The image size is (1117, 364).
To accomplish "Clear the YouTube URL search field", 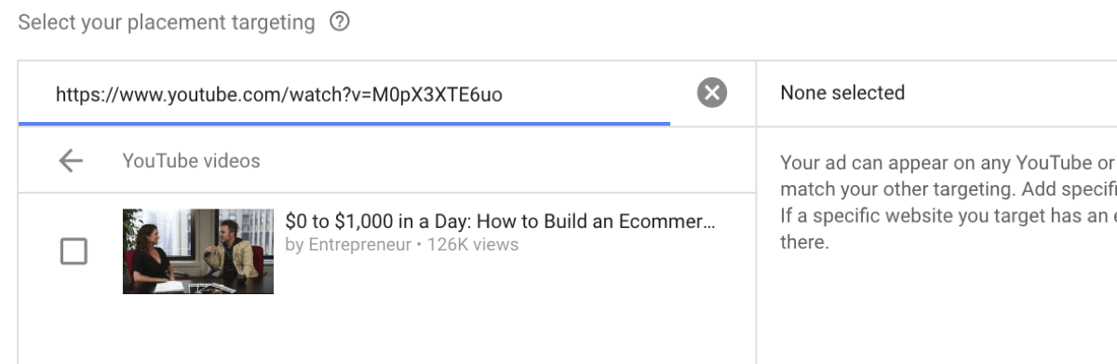I will (712, 93).
